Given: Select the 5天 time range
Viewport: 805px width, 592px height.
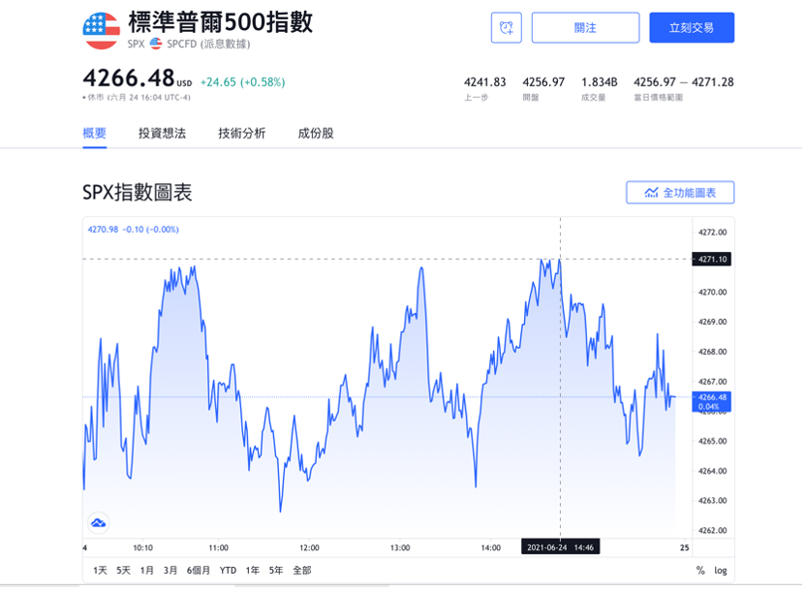Looking at the screenshot, I should pyautogui.click(x=124, y=572).
